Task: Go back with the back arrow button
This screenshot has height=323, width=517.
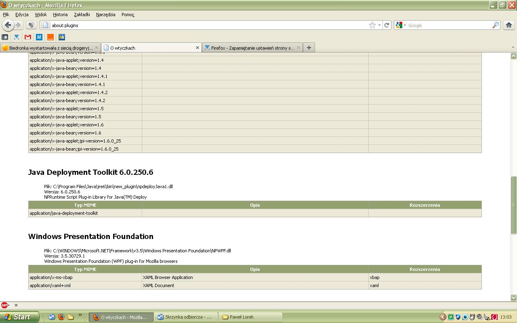Action: (8, 25)
